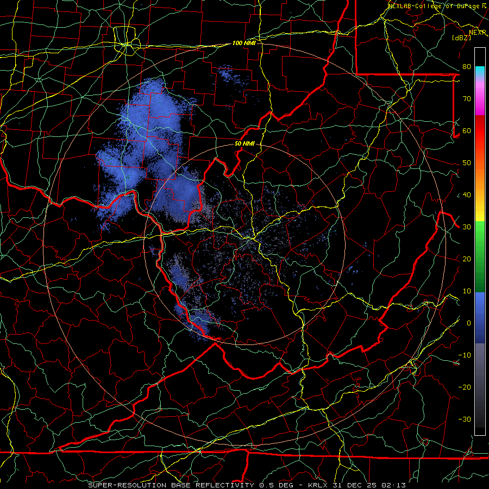Click the 50 value on the dBZ scale

467,163
